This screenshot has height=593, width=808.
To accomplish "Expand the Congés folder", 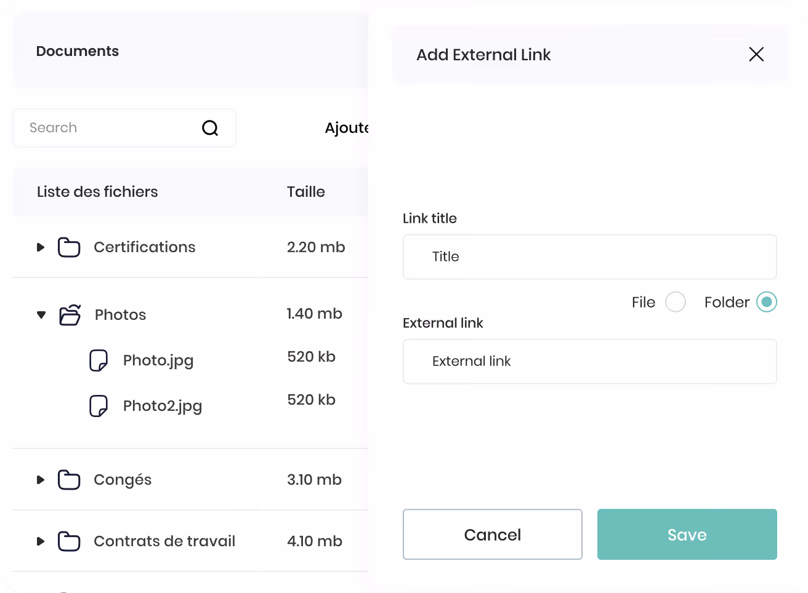I will tap(41, 480).
